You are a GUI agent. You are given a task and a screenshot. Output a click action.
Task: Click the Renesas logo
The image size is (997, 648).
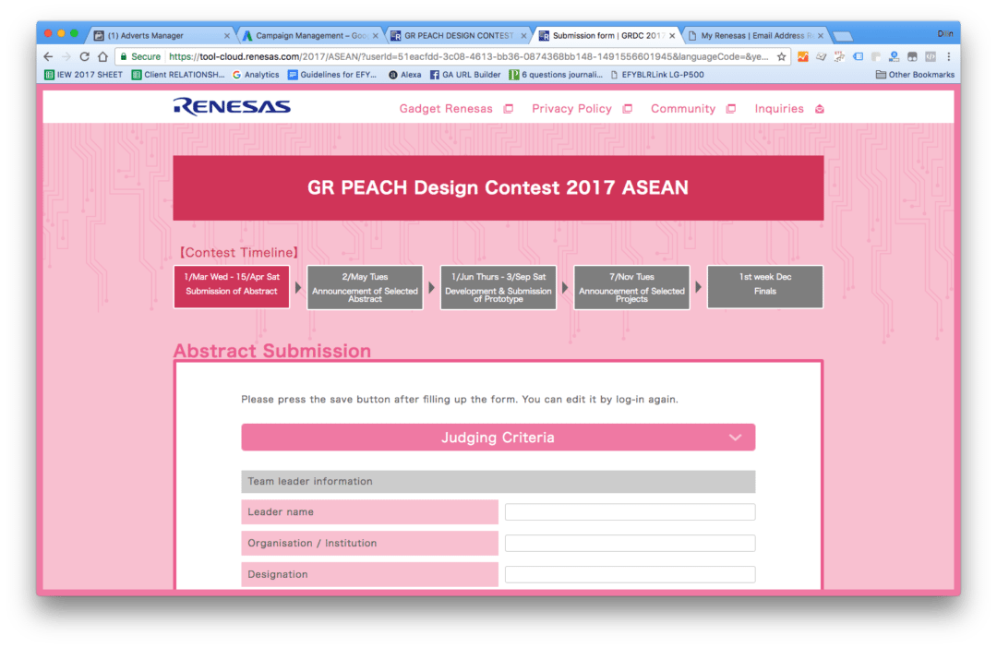click(x=232, y=107)
